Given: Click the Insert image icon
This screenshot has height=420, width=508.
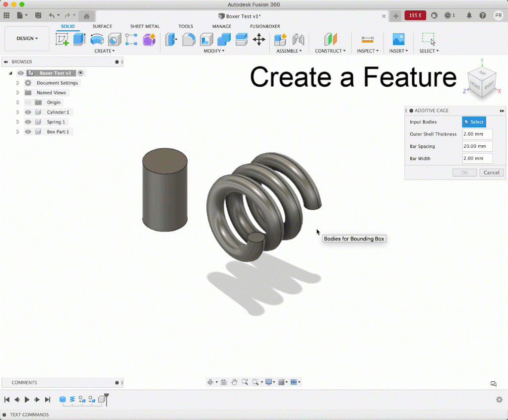Looking at the screenshot, I should pos(398,40).
